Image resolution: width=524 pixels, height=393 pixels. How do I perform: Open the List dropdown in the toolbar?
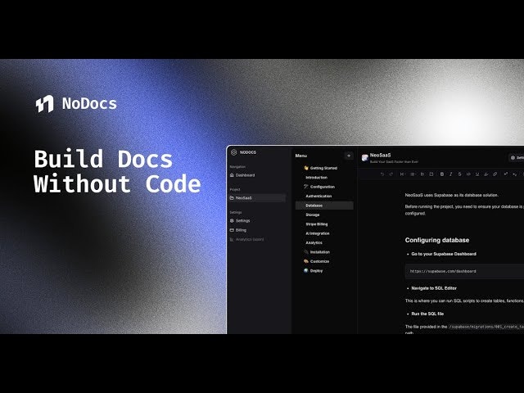click(413, 174)
